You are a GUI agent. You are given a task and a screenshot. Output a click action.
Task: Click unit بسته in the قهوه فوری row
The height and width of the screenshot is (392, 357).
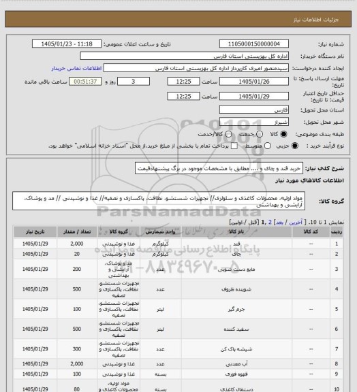[x=161, y=374]
